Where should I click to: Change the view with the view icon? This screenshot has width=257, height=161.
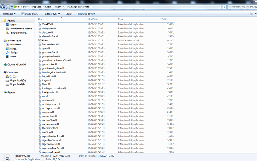pos(251,14)
